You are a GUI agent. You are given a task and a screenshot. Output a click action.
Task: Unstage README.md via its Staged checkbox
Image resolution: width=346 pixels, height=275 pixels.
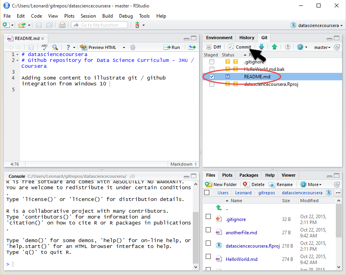pyautogui.click(x=212, y=77)
